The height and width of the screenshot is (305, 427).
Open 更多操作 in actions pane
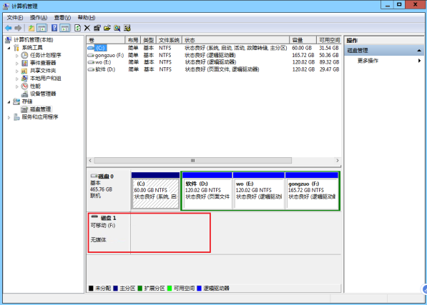tap(368, 61)
